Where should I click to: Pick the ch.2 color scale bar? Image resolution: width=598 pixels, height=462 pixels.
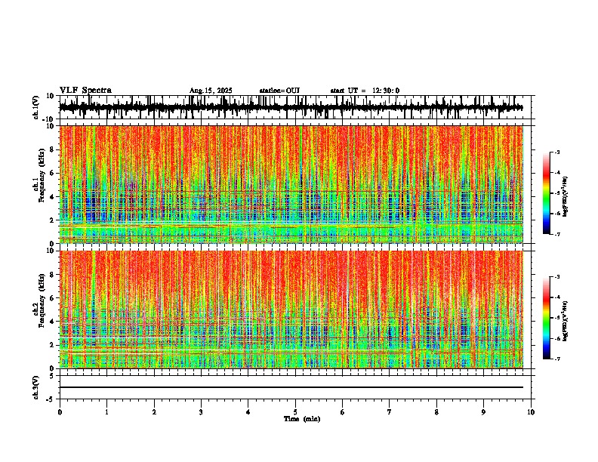(x=547, y=318)
